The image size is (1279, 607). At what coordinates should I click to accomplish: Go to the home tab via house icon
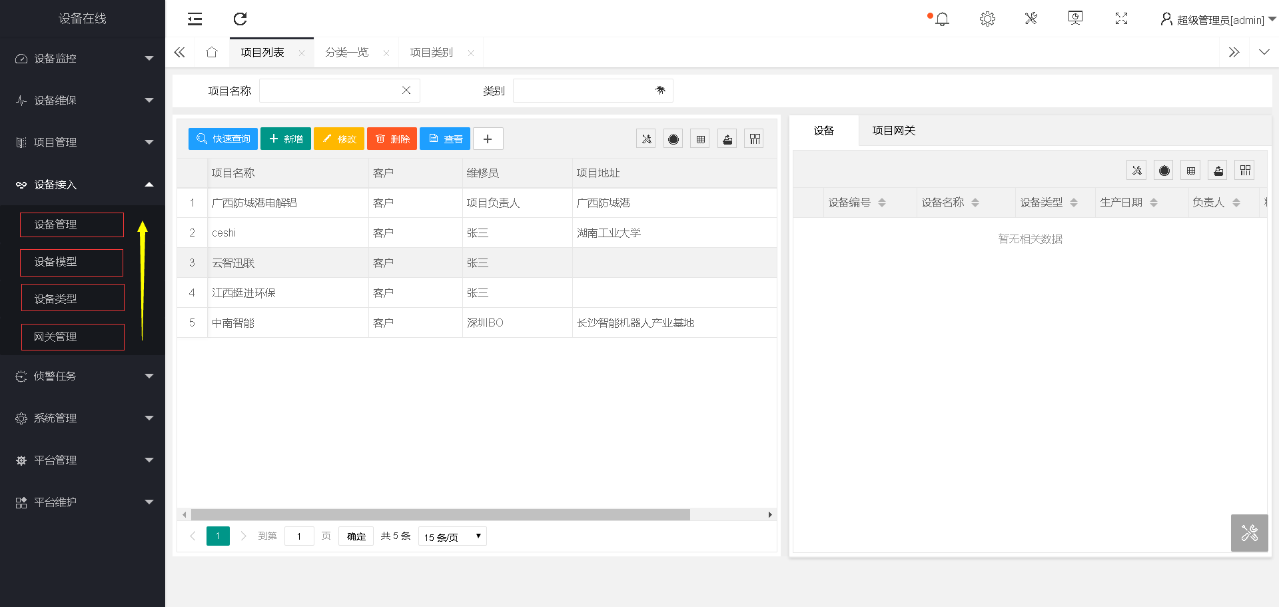212,52
